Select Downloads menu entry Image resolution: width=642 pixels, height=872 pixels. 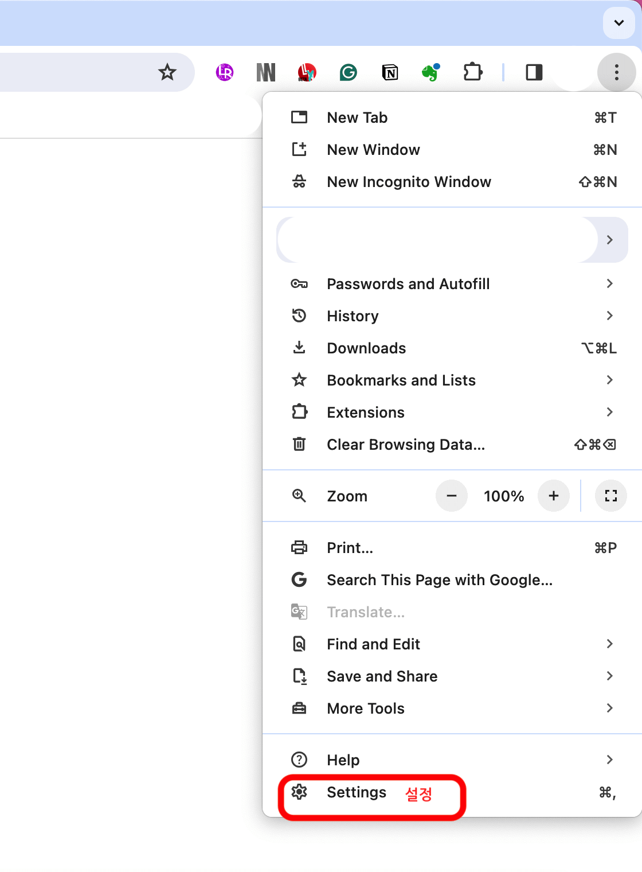tap(366, 348)
